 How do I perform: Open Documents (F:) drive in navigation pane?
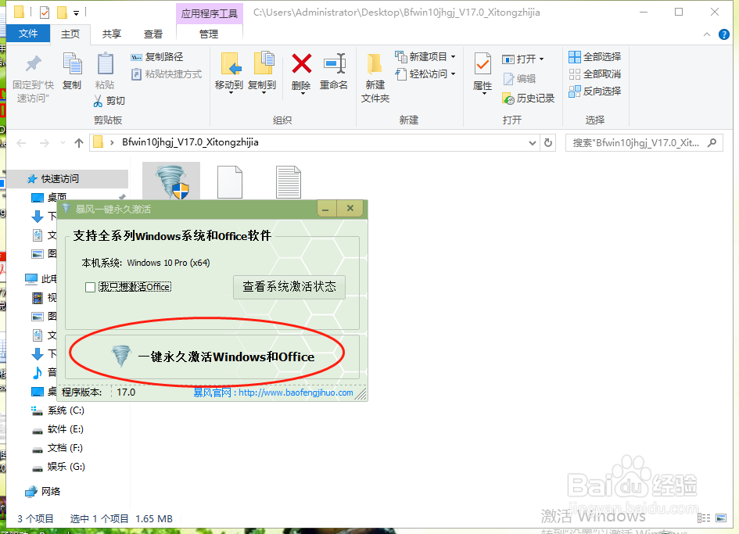click(x=65, y=448)
